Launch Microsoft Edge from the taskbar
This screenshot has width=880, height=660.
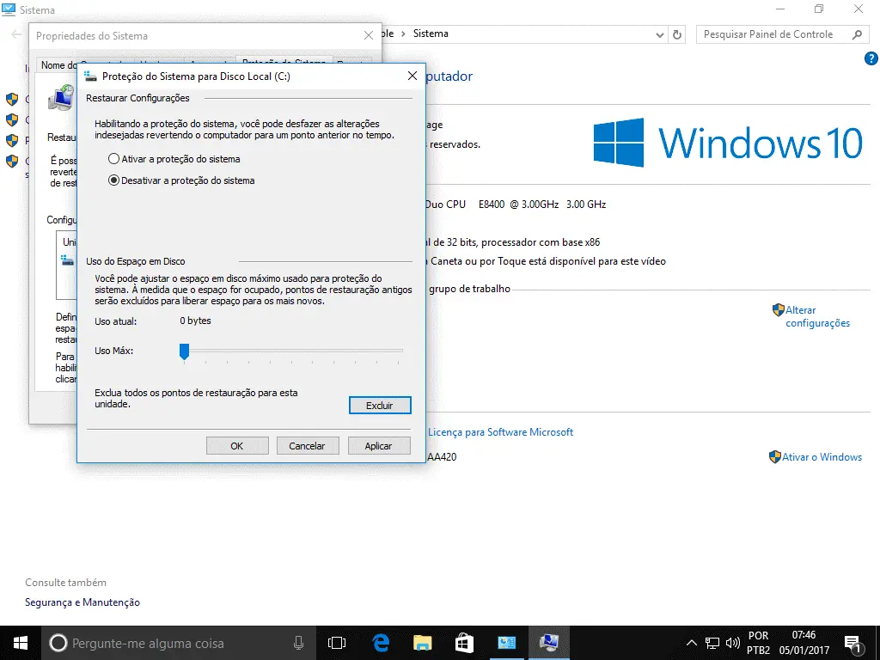click(381, 643)
